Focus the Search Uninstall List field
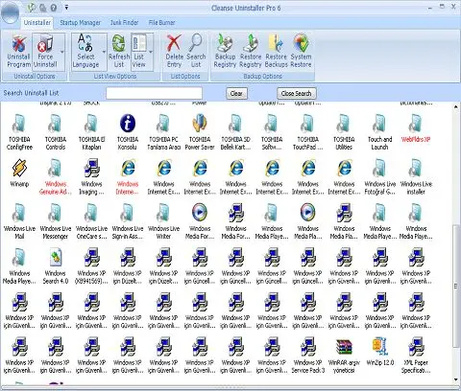Screen dimensions: 461x391 154,93
